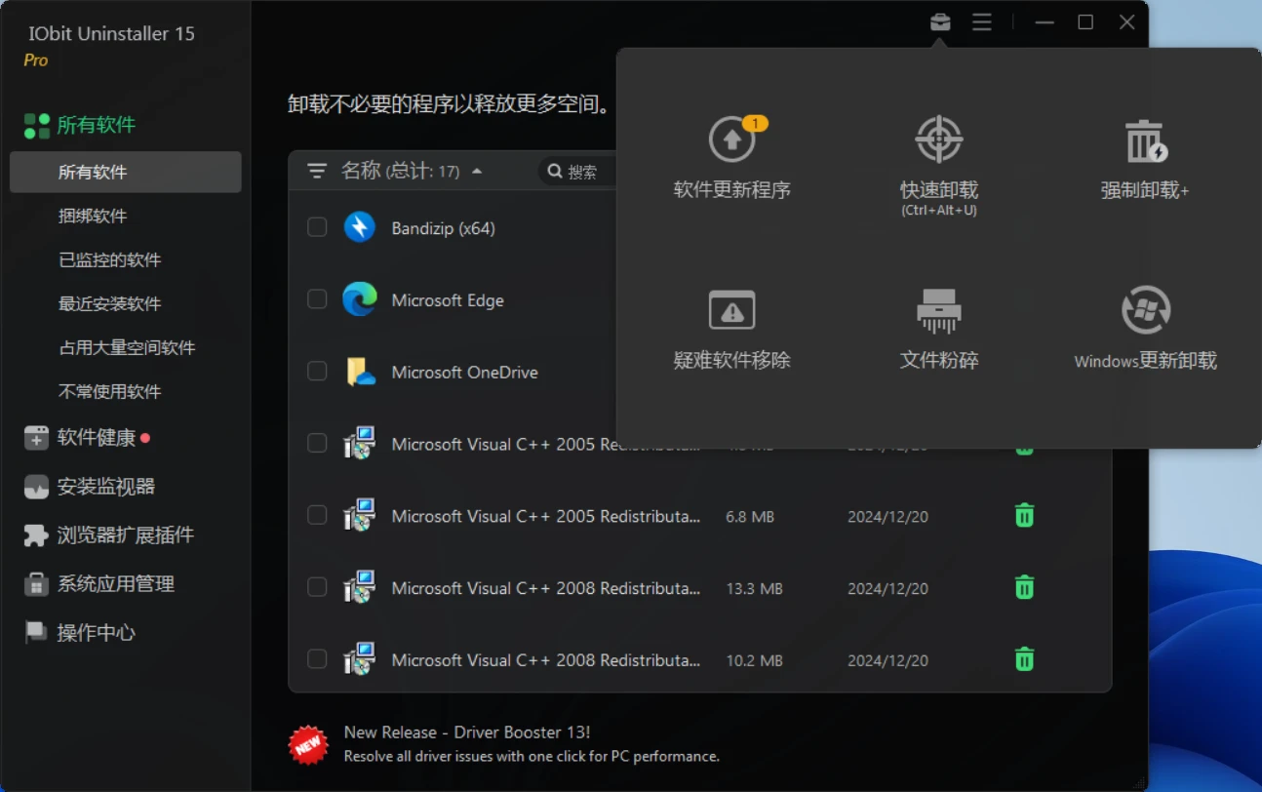Click the 2024/12/20 date in 6.8 MB row
1262x792 pixels.
(887, 516)
